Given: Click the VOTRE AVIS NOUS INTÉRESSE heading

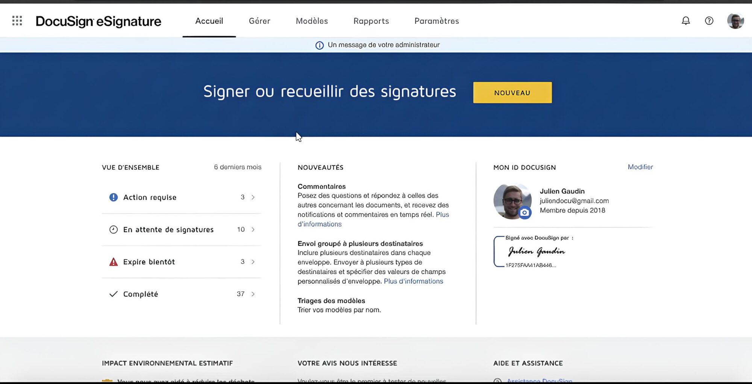Looking at the screenshot, I should 347,363.
